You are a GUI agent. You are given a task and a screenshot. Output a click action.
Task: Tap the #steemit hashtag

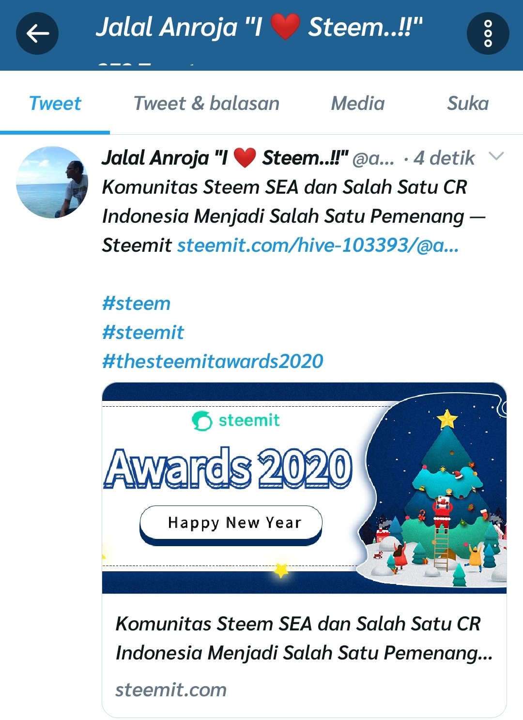click(x=143, y=332)
